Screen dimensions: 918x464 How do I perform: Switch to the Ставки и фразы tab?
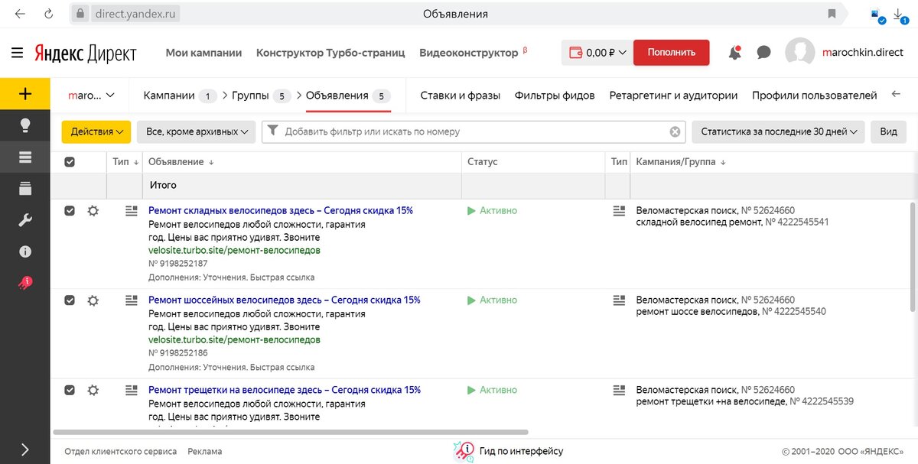point(461,96)
